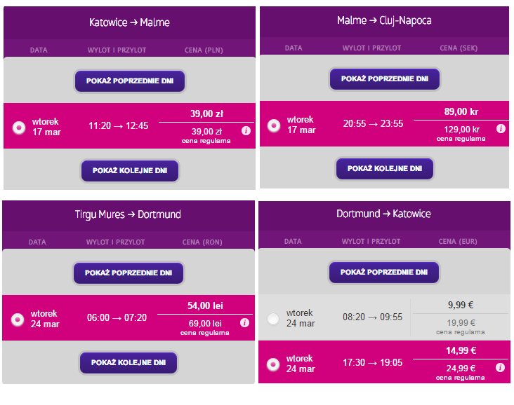
Task: Open info icon beside 24,99 € regular price
Action: pos(500,368)
